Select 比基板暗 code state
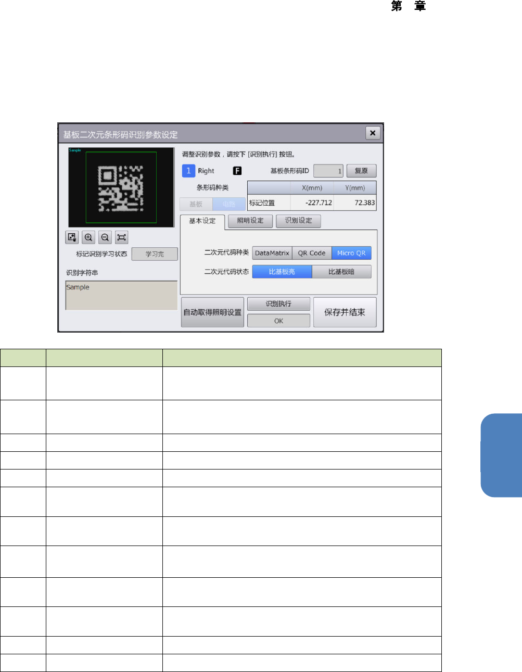 [341, 272]
